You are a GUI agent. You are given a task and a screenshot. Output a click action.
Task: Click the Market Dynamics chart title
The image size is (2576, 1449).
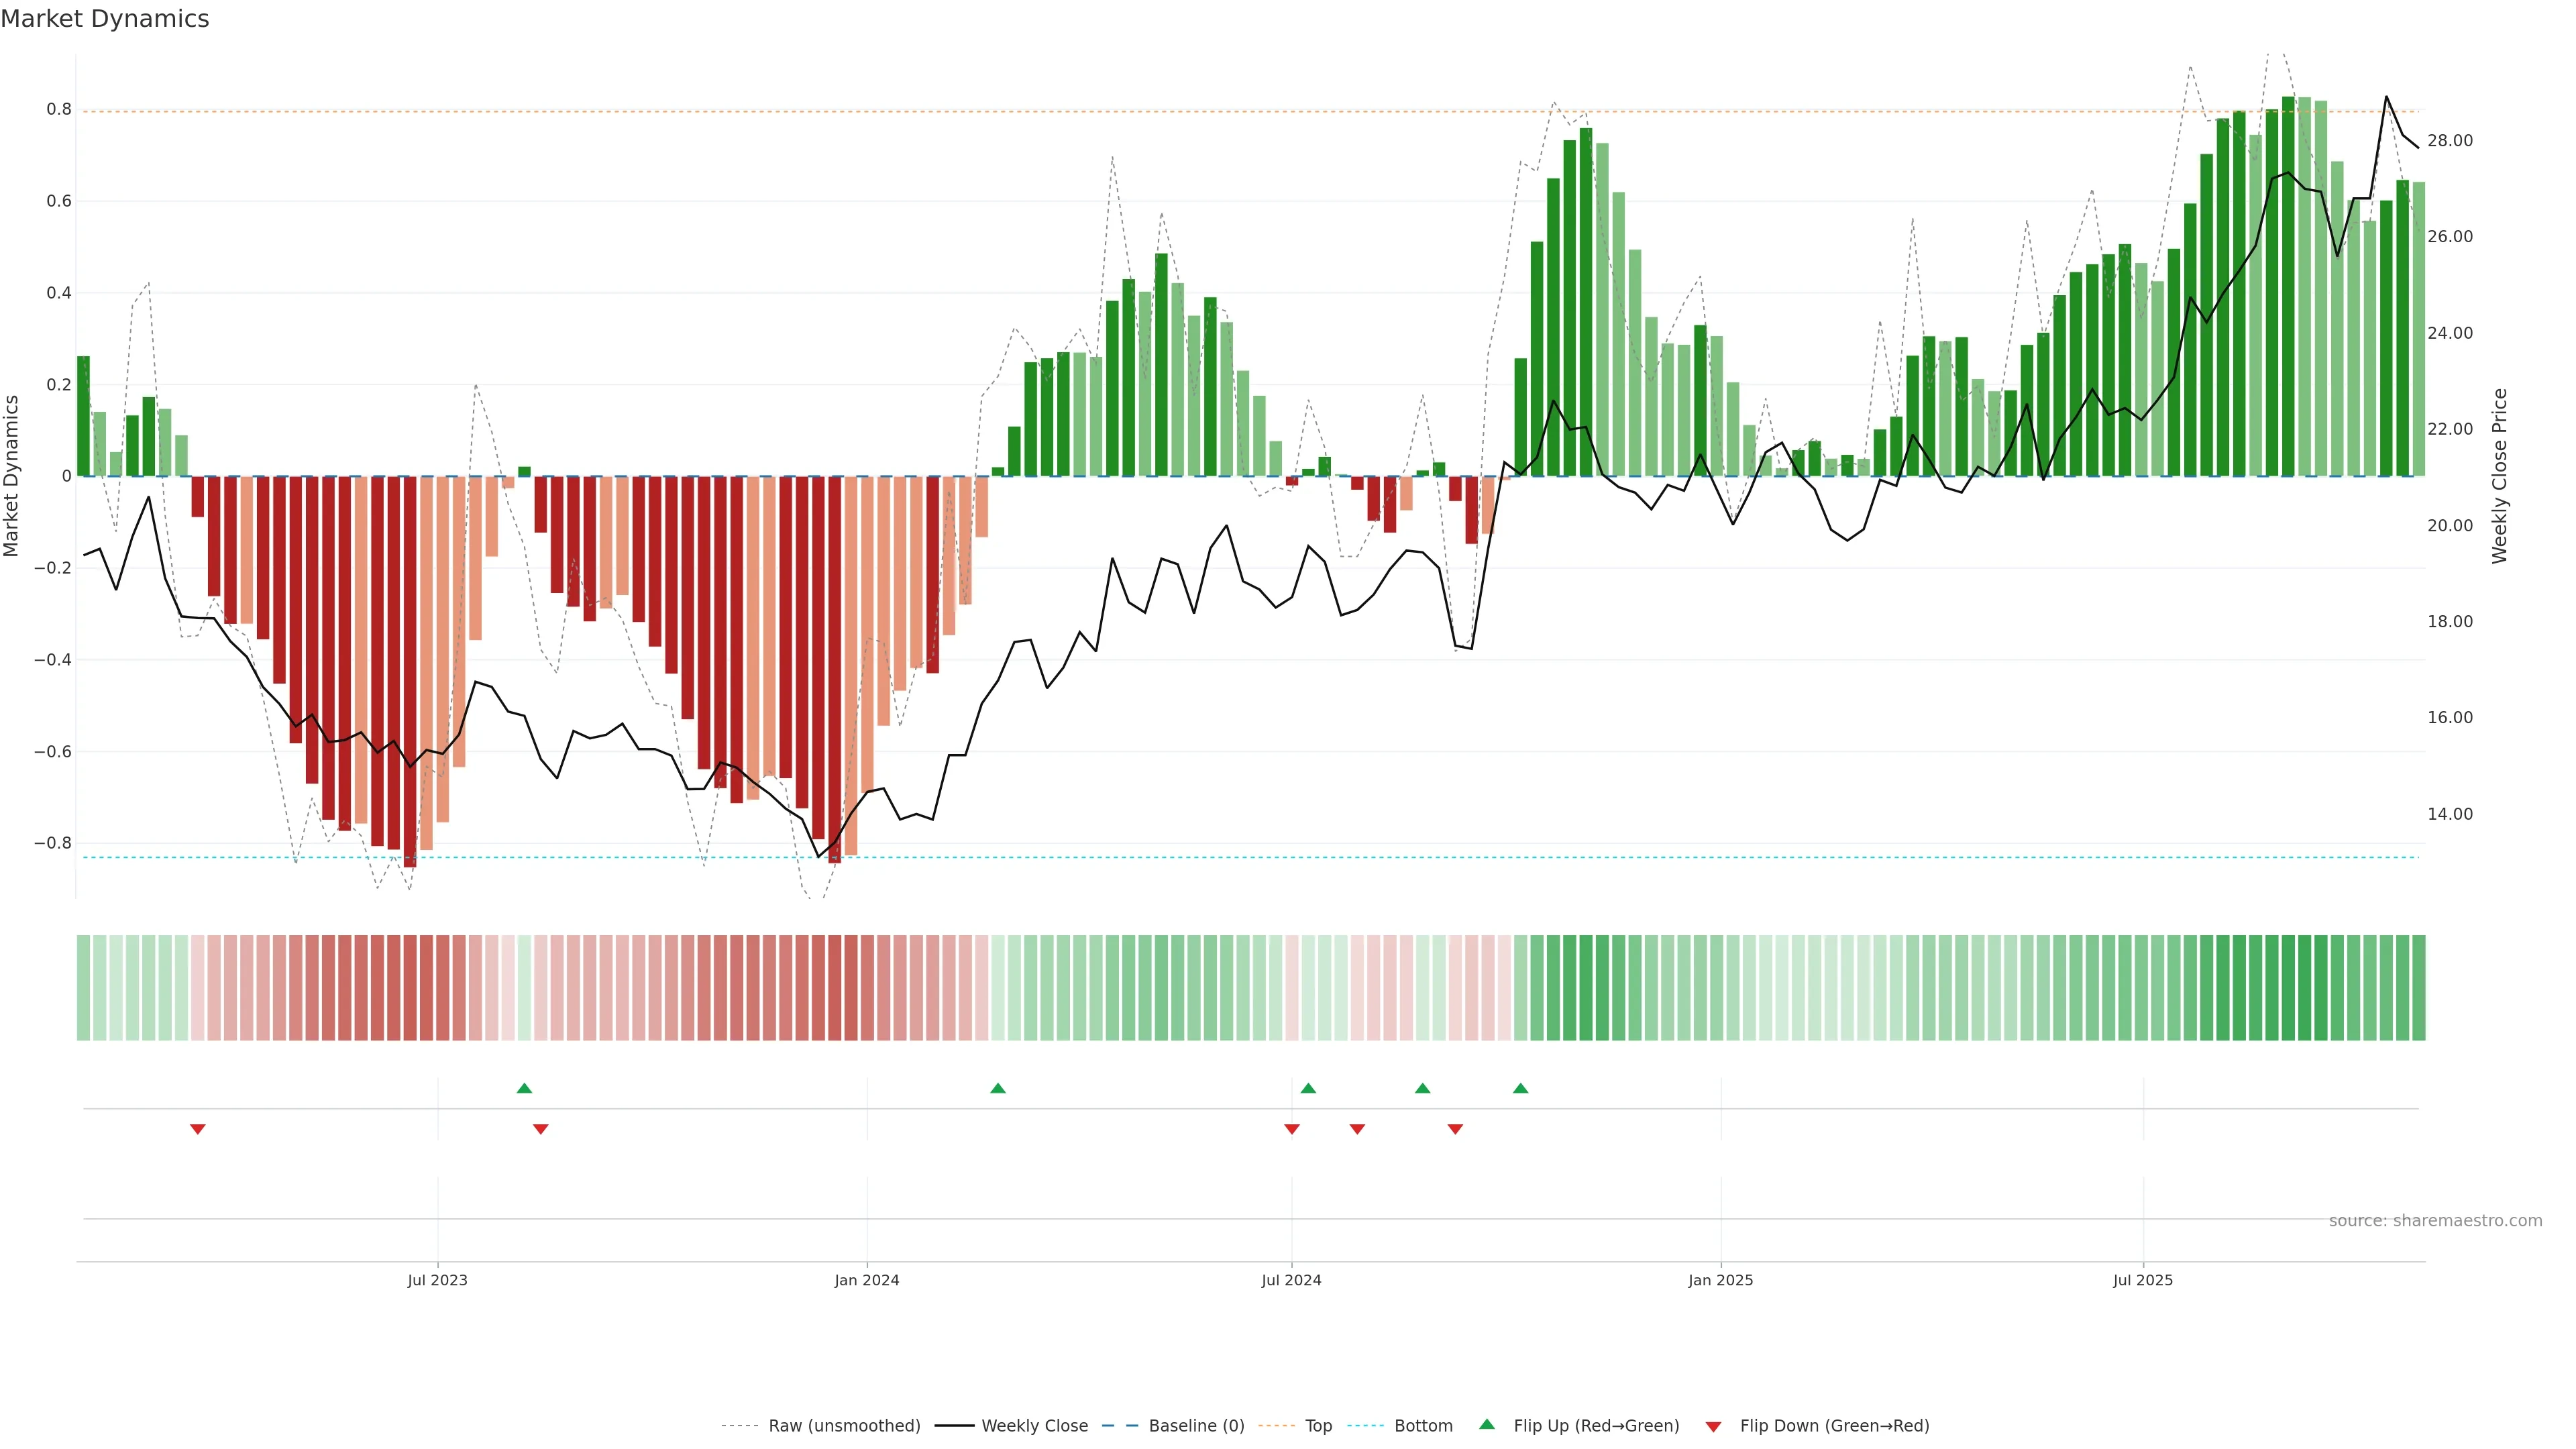[x=105, y=19]
